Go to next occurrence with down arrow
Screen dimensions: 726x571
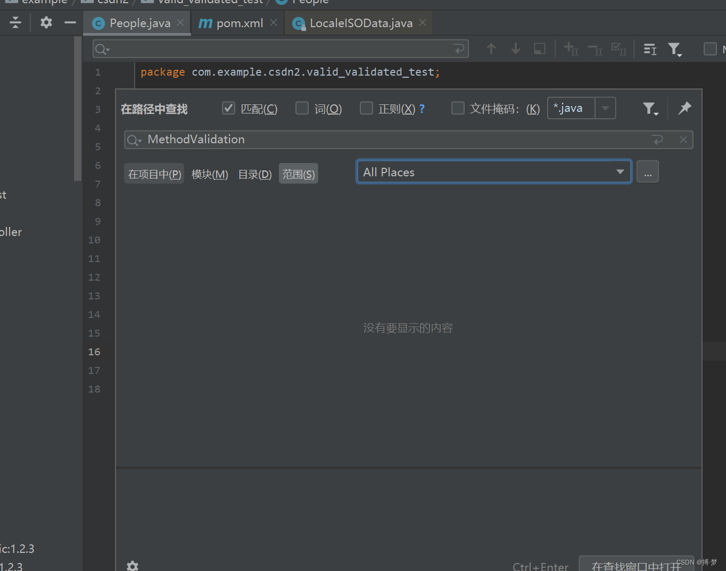click(516, 49)
